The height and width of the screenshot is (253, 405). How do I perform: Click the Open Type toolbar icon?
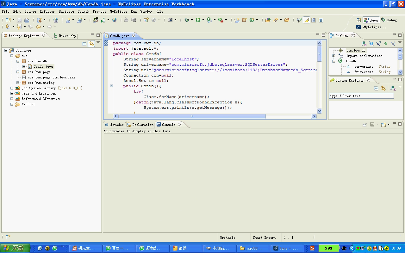(x=268, y=20)
